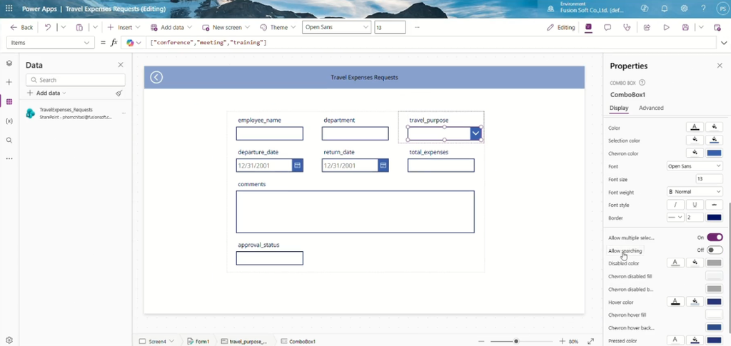Switch to the Display tab

pos(619,108)
